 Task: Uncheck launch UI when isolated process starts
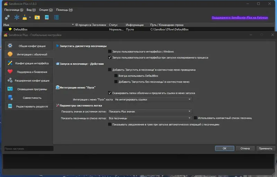pyautogui.click(x=110, y=57)
